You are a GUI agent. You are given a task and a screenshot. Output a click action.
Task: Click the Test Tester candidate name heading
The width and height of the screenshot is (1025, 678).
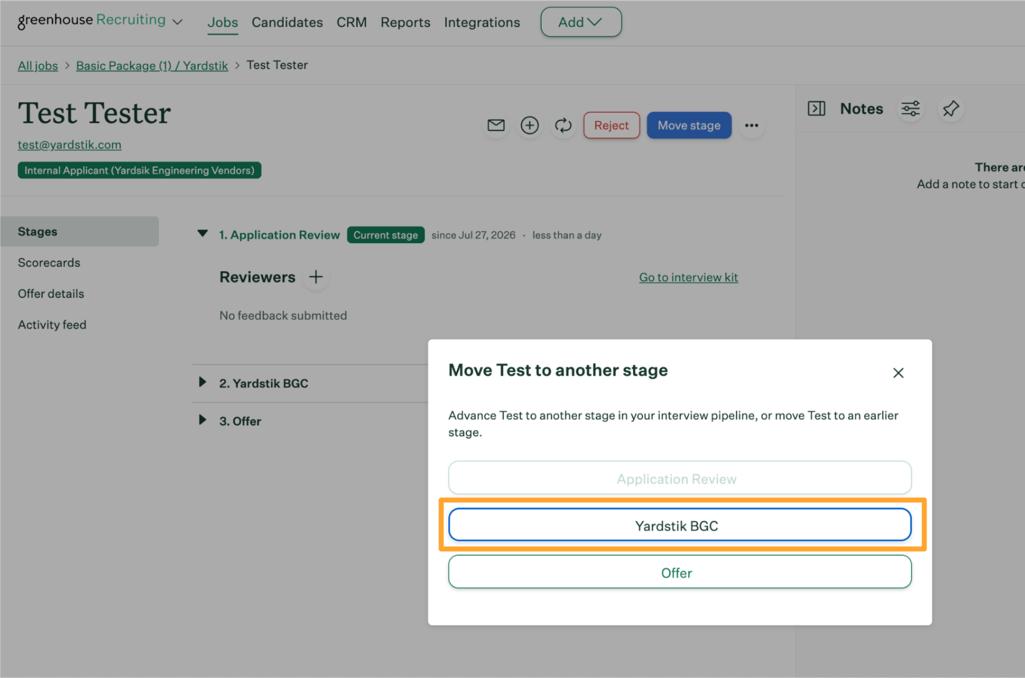[94, 113]
